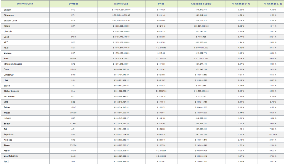
Task: Click the "BTC" symbol cell
Action: click(x=73, y=10)
